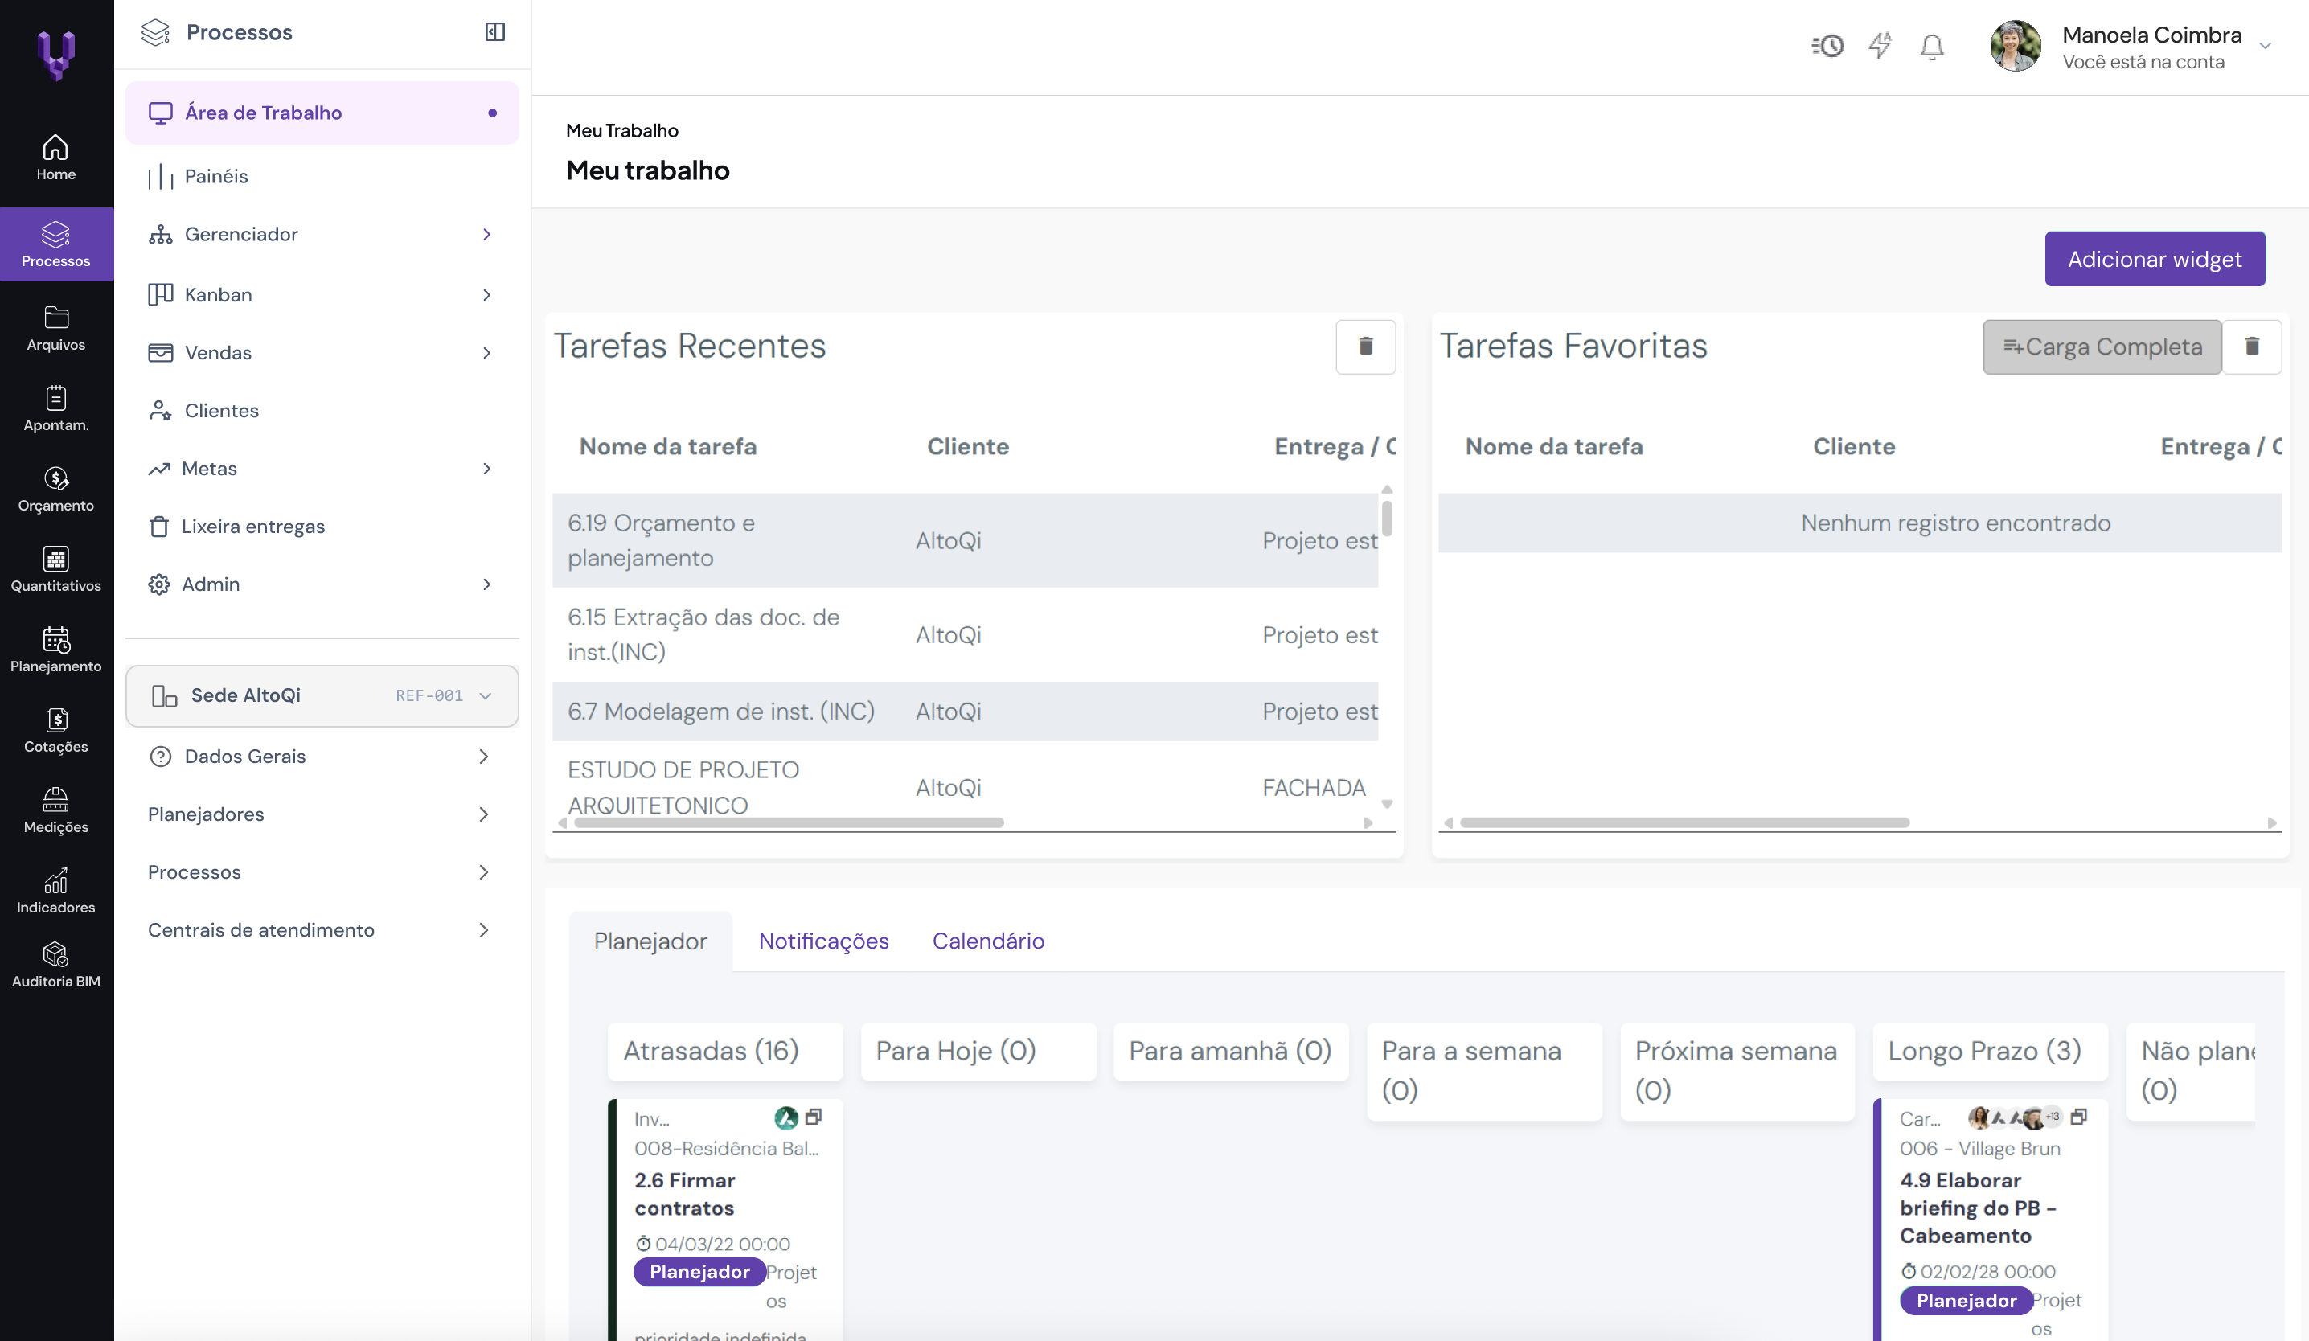2309x1341 pixels.
Task: Click the Meu Trabalho breadcrumb
Action: pos(622,131)
